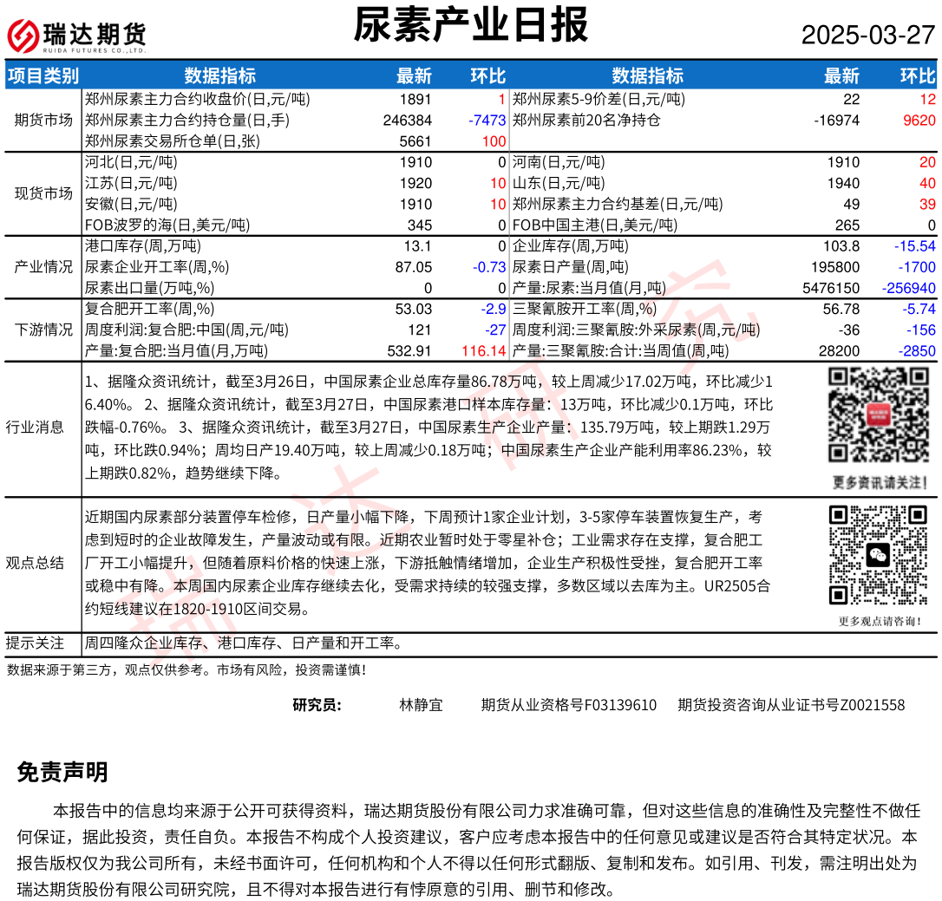The height and width of the screenshot is (901, 942).
Task: Click the red QR code beside industry news
Action: point(880,416)
